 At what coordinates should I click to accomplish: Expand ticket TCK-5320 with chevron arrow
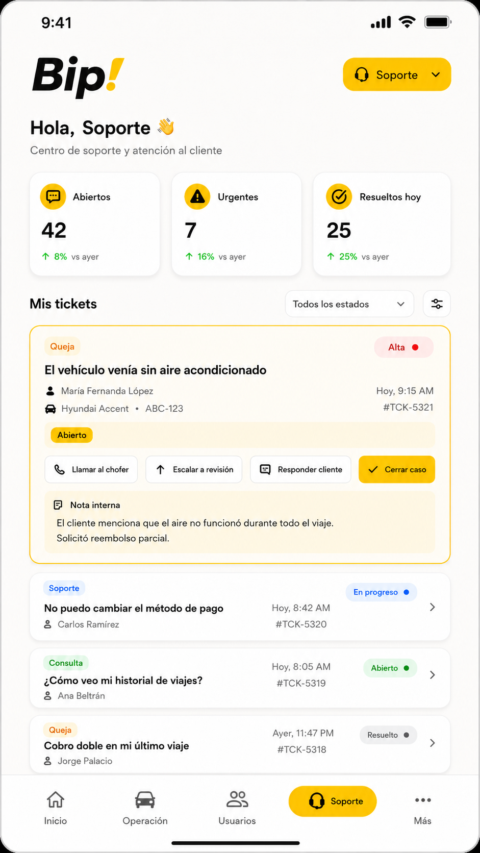pos(433,607)
